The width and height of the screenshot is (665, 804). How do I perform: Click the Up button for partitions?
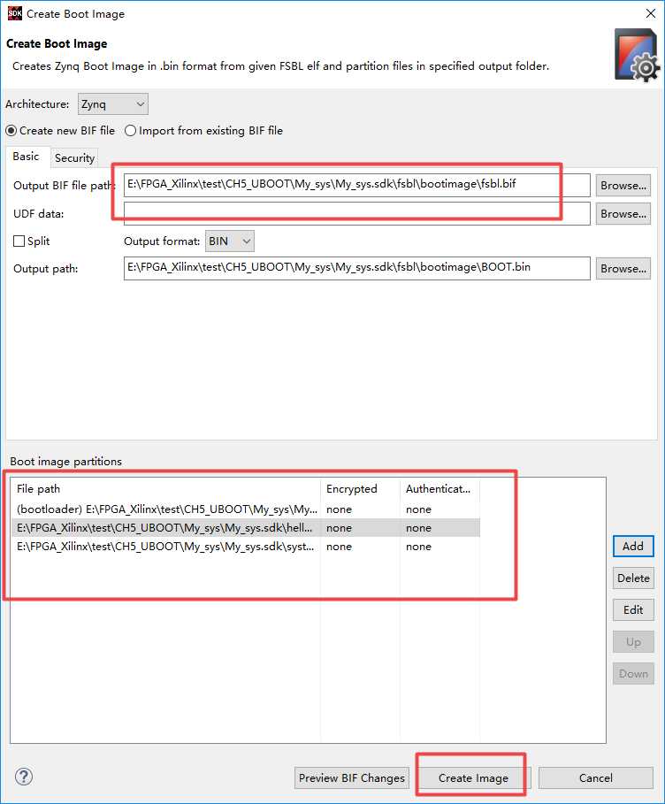click(633, 642)
